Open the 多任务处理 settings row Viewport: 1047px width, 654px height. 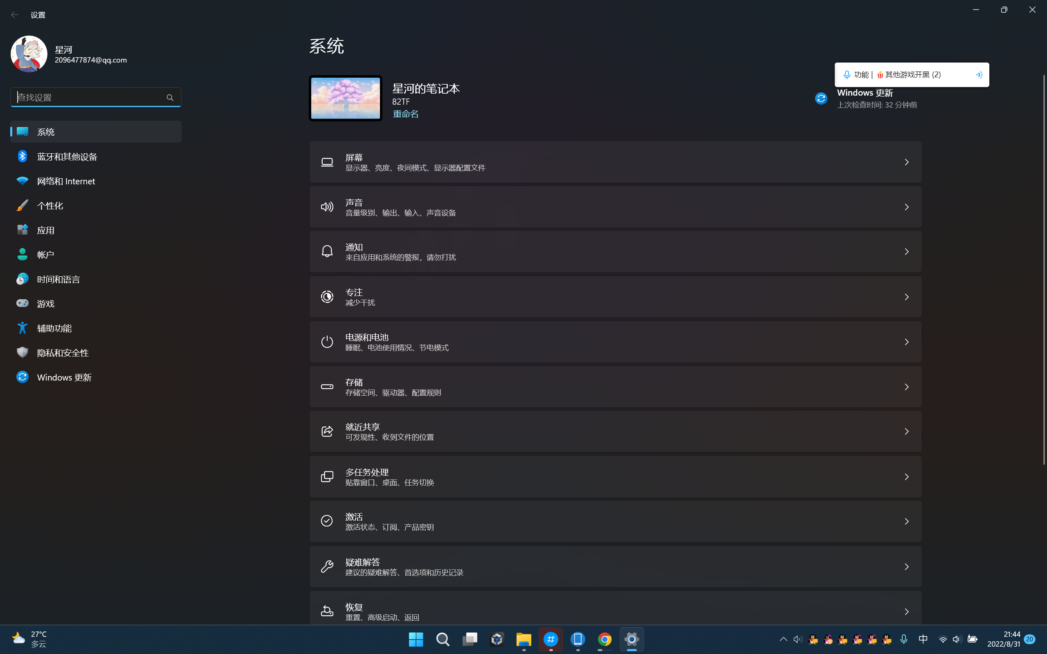[615, 477]
